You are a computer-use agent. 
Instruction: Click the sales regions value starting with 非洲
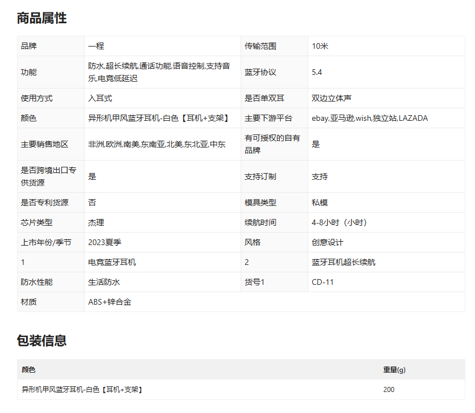pyautogui.click(x=157, y=144)
